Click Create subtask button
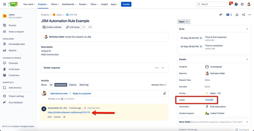Viewport: 254px width, 131px height. coord(52,27)
